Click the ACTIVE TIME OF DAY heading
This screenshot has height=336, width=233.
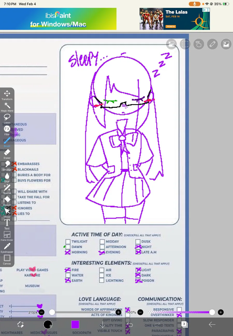(97, 234)
